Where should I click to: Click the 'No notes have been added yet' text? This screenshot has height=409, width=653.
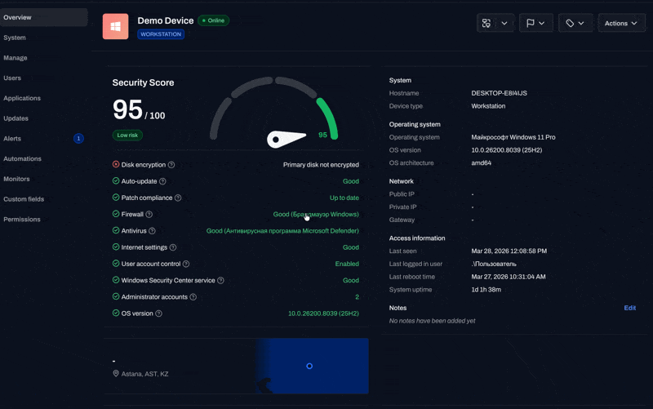pyautogui.click(x=432, y=321)
